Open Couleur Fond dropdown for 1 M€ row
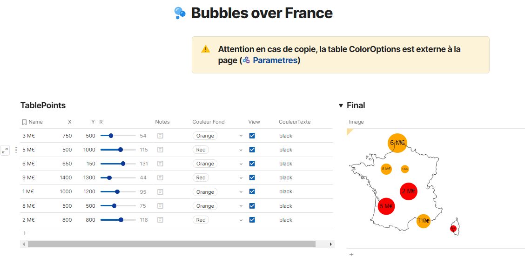 click(241, 192)
